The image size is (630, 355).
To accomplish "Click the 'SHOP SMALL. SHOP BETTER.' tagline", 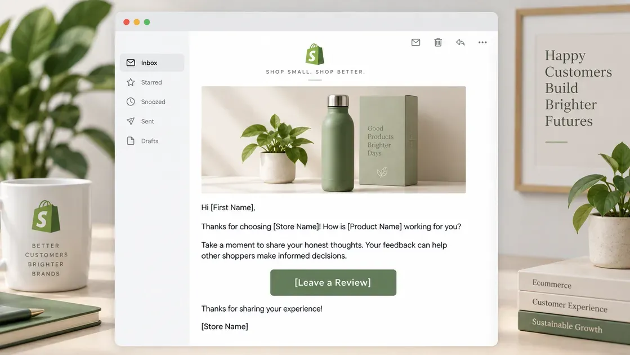I will click(315, 72).
